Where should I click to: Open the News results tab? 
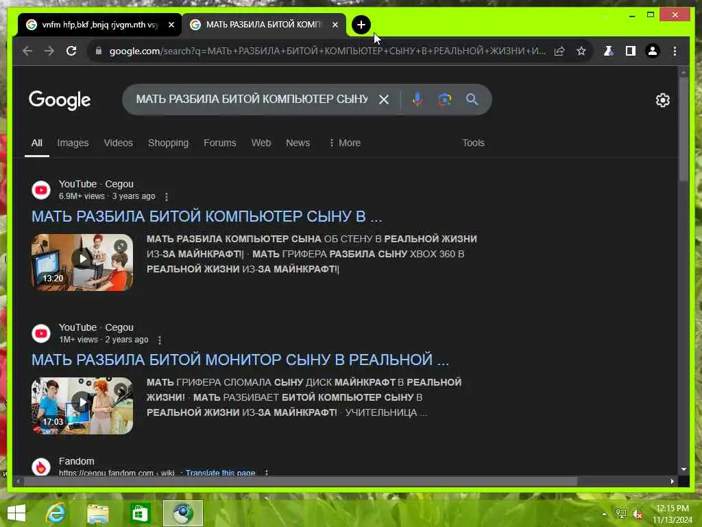298,143
